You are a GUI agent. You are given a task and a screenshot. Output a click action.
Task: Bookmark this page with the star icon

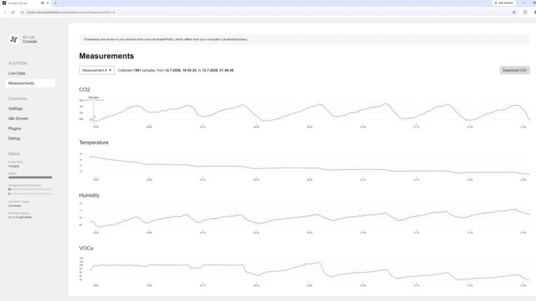tap(514, 13)
